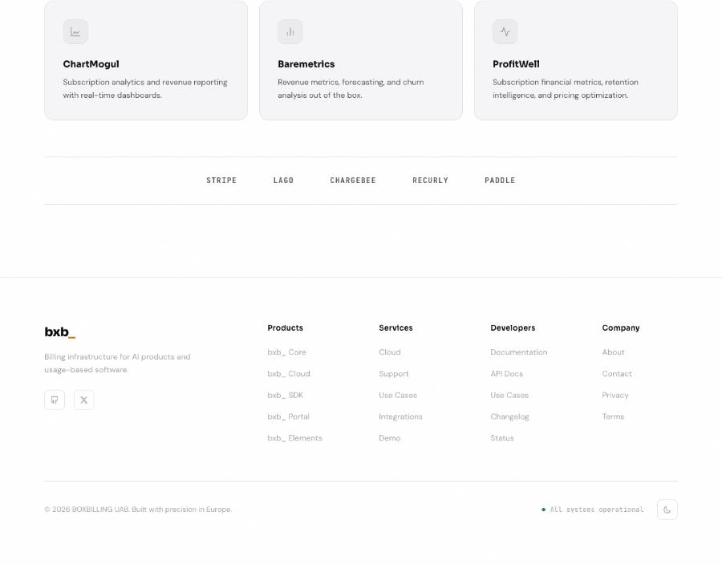The height and width of the screenshot is (565, 722).
Task: Open Documentation under Developers
Action: (519, 352)
